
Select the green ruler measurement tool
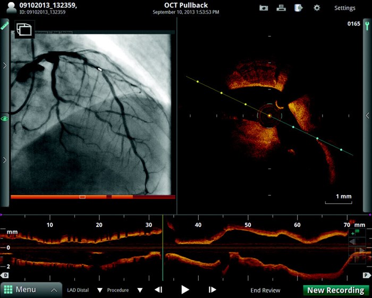coord(4,26)
